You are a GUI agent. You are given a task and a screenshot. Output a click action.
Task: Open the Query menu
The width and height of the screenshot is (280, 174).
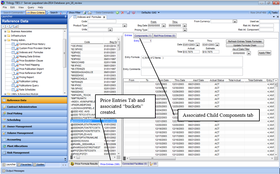coord(31,7)
